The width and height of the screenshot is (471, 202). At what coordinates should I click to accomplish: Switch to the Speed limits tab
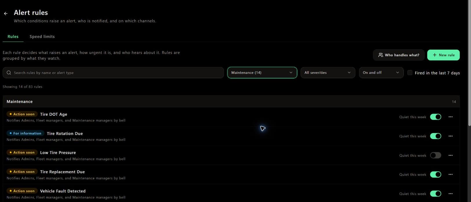tap(42, 37)
